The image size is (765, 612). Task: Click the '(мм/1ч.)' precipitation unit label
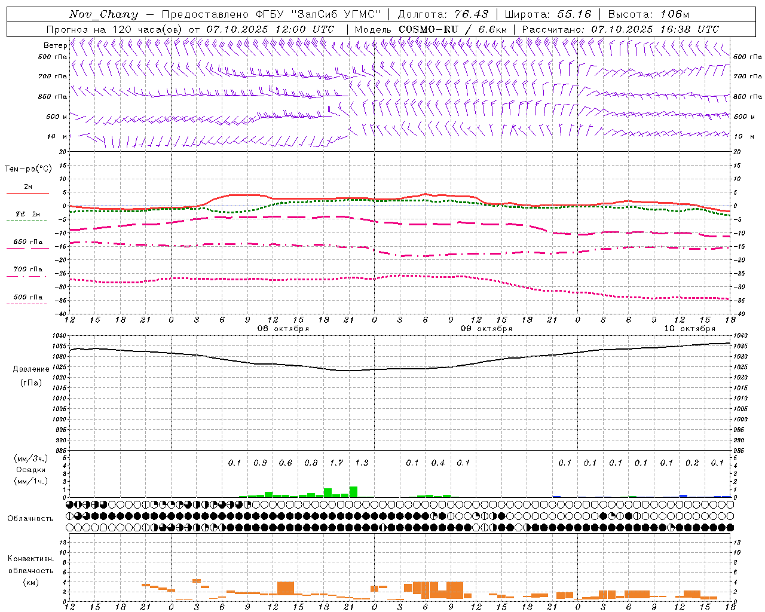pyautogui.click(x=30, y=482)
